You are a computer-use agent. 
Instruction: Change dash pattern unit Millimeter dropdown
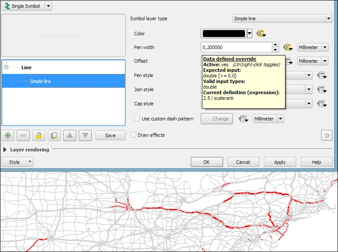pyautogui.click(x=268, y=119)
